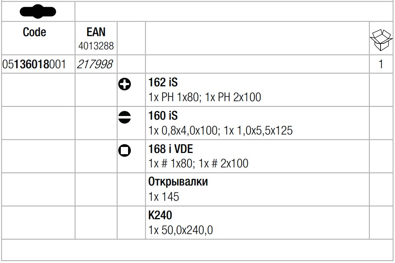Screen dimensions: 395x263
Task: Click product code 05136018001
Action: (x=34, y=64)
